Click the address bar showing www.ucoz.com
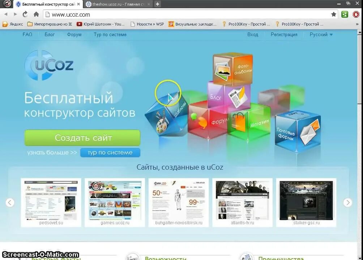The width and height of the screenshot is (363, 260). tap(190, 14)
